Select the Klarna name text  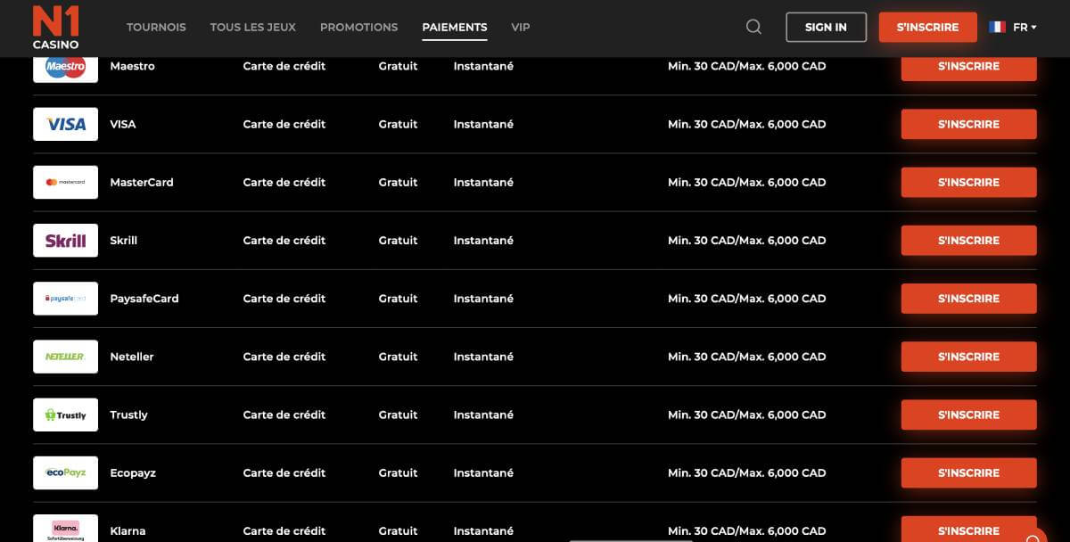click(x=128, y=530)
